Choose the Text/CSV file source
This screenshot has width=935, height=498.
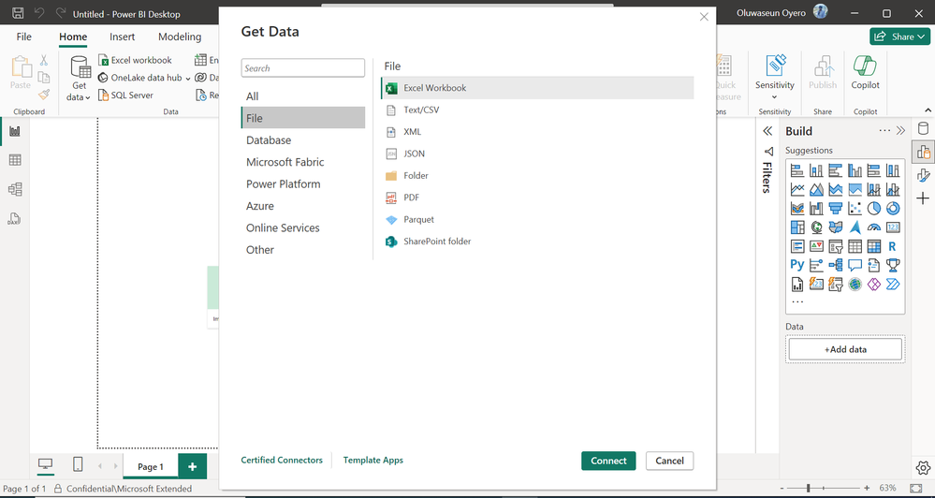[x=537, y=110]
